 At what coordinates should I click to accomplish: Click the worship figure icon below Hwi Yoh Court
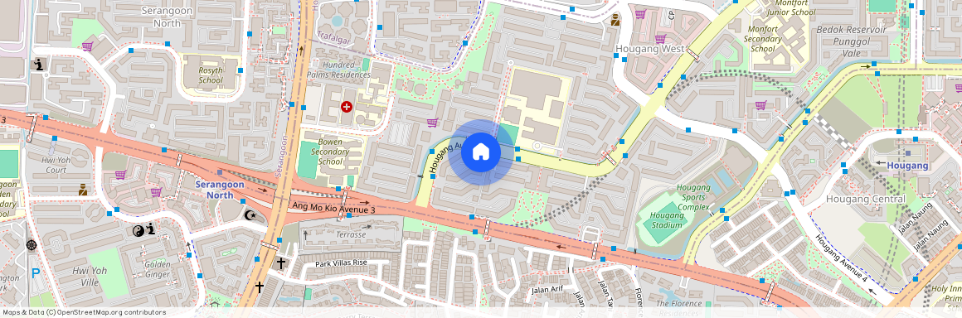tap(83, 190)
